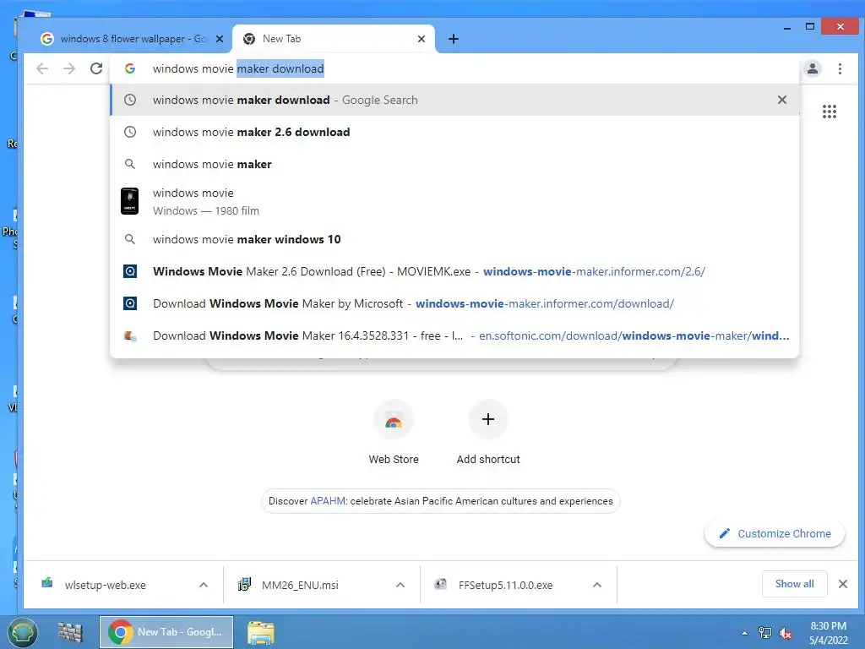Close the windows 8 flower wallpaper tab

point(220,39)
